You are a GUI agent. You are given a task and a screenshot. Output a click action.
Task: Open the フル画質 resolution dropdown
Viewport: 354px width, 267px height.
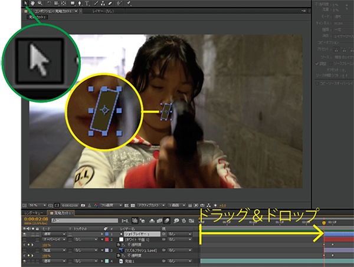[111, 205]
